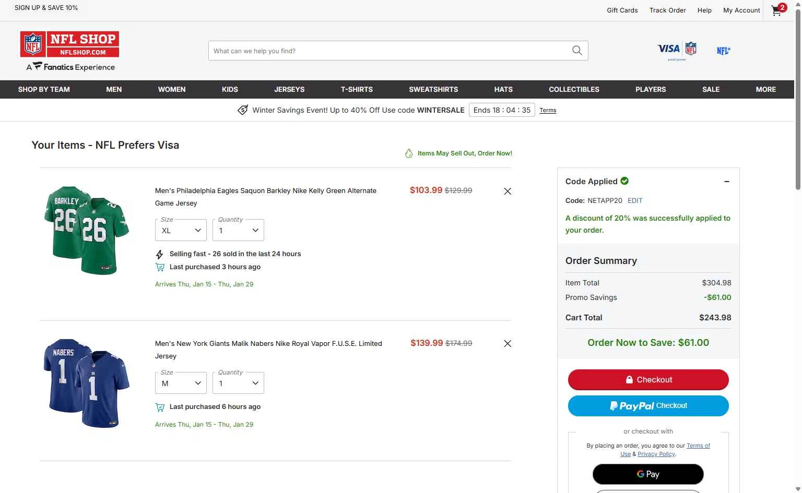Click the green code applied checkmark icon
Screen dimensions: 802x493
pos(624,181)
